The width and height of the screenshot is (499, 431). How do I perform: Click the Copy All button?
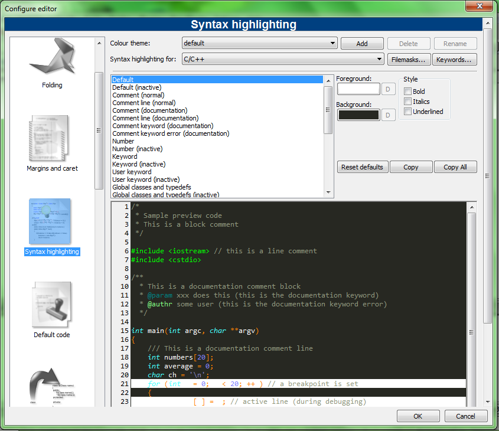coord(455,166)
